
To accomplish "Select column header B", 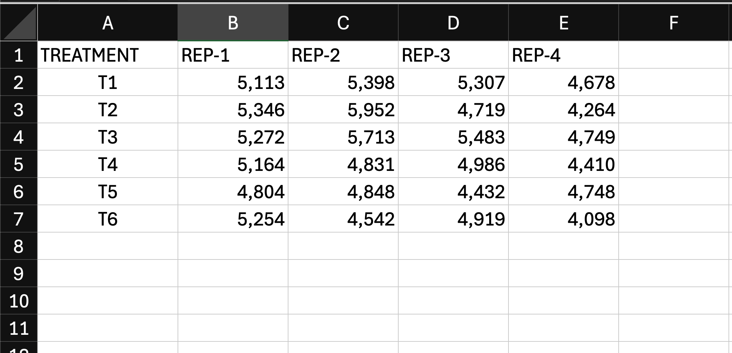I will click(x=233, y=23).
